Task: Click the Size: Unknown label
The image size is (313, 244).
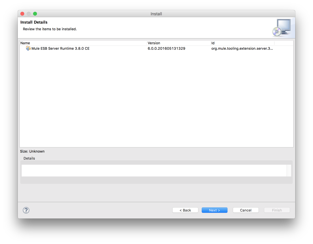Action: point(32,151)
